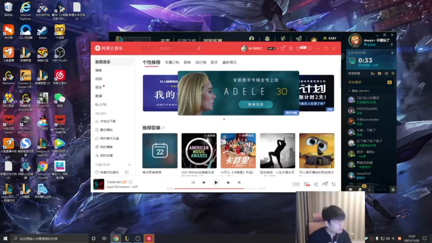Open the audio effects icon in player bar
Screen dimensions: 432x243
307,184
